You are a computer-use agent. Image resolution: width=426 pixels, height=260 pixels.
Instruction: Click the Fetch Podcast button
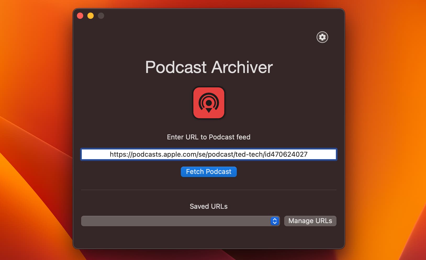(x=209, y=172)
